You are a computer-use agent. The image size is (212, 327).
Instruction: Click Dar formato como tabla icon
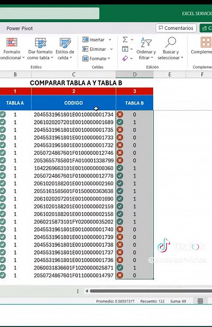pyautogui.click(x=40, y=43)
